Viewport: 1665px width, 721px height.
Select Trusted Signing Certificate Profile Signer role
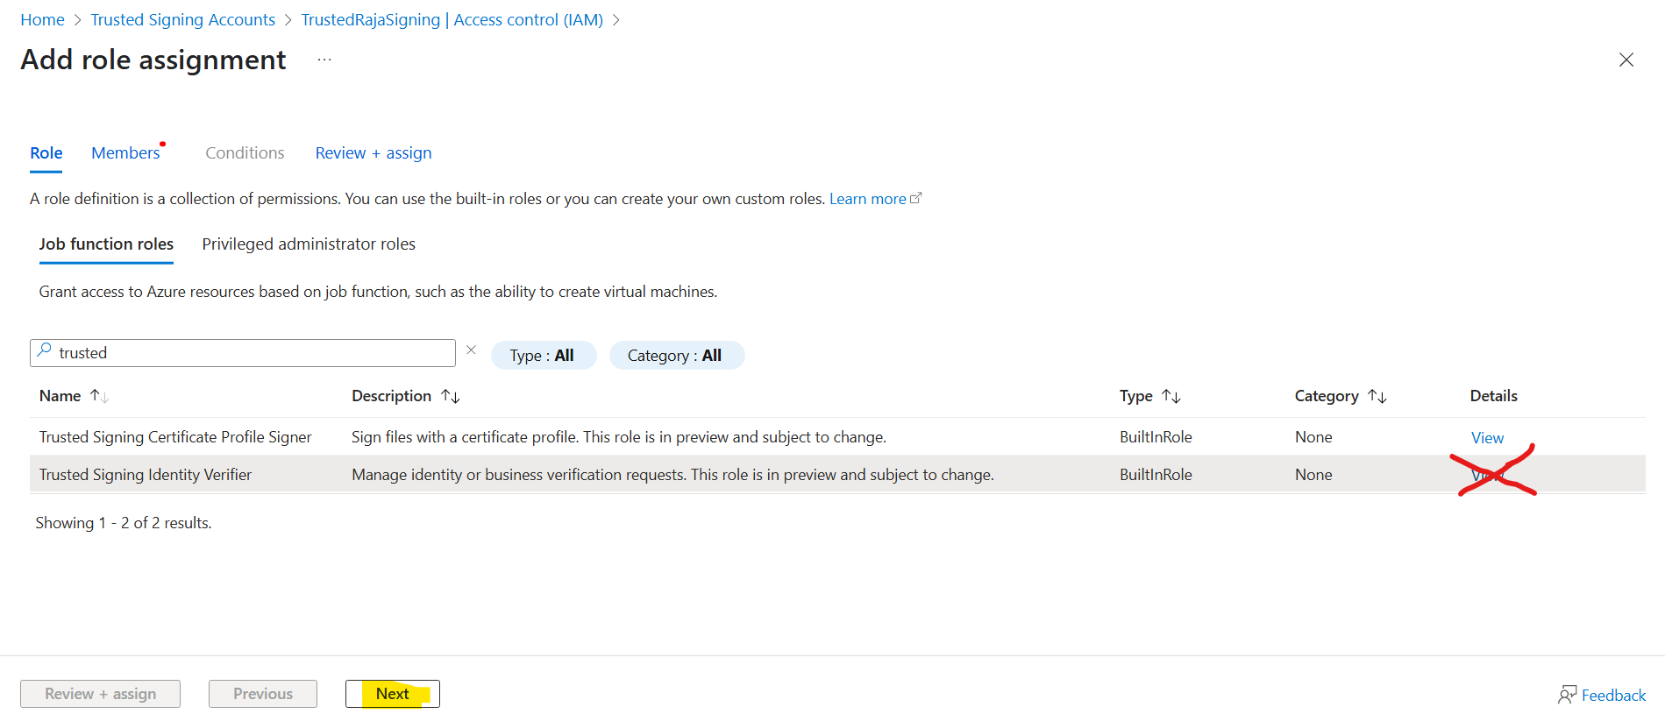click(x=175, y=437)
